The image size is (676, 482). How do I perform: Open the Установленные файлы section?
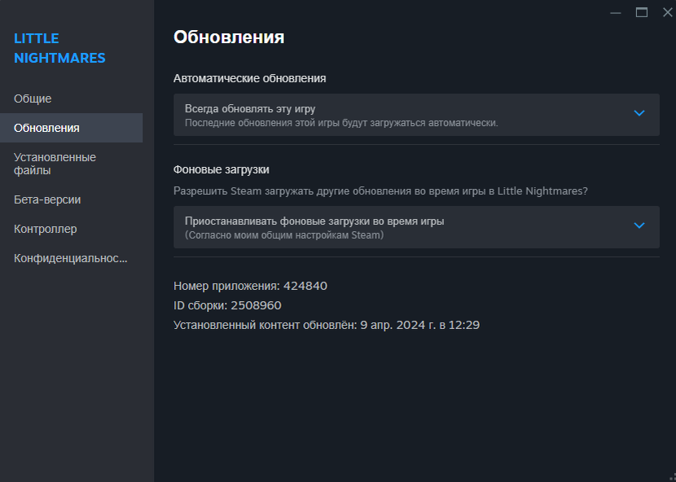pyautogui.click(x=71, y=164)
